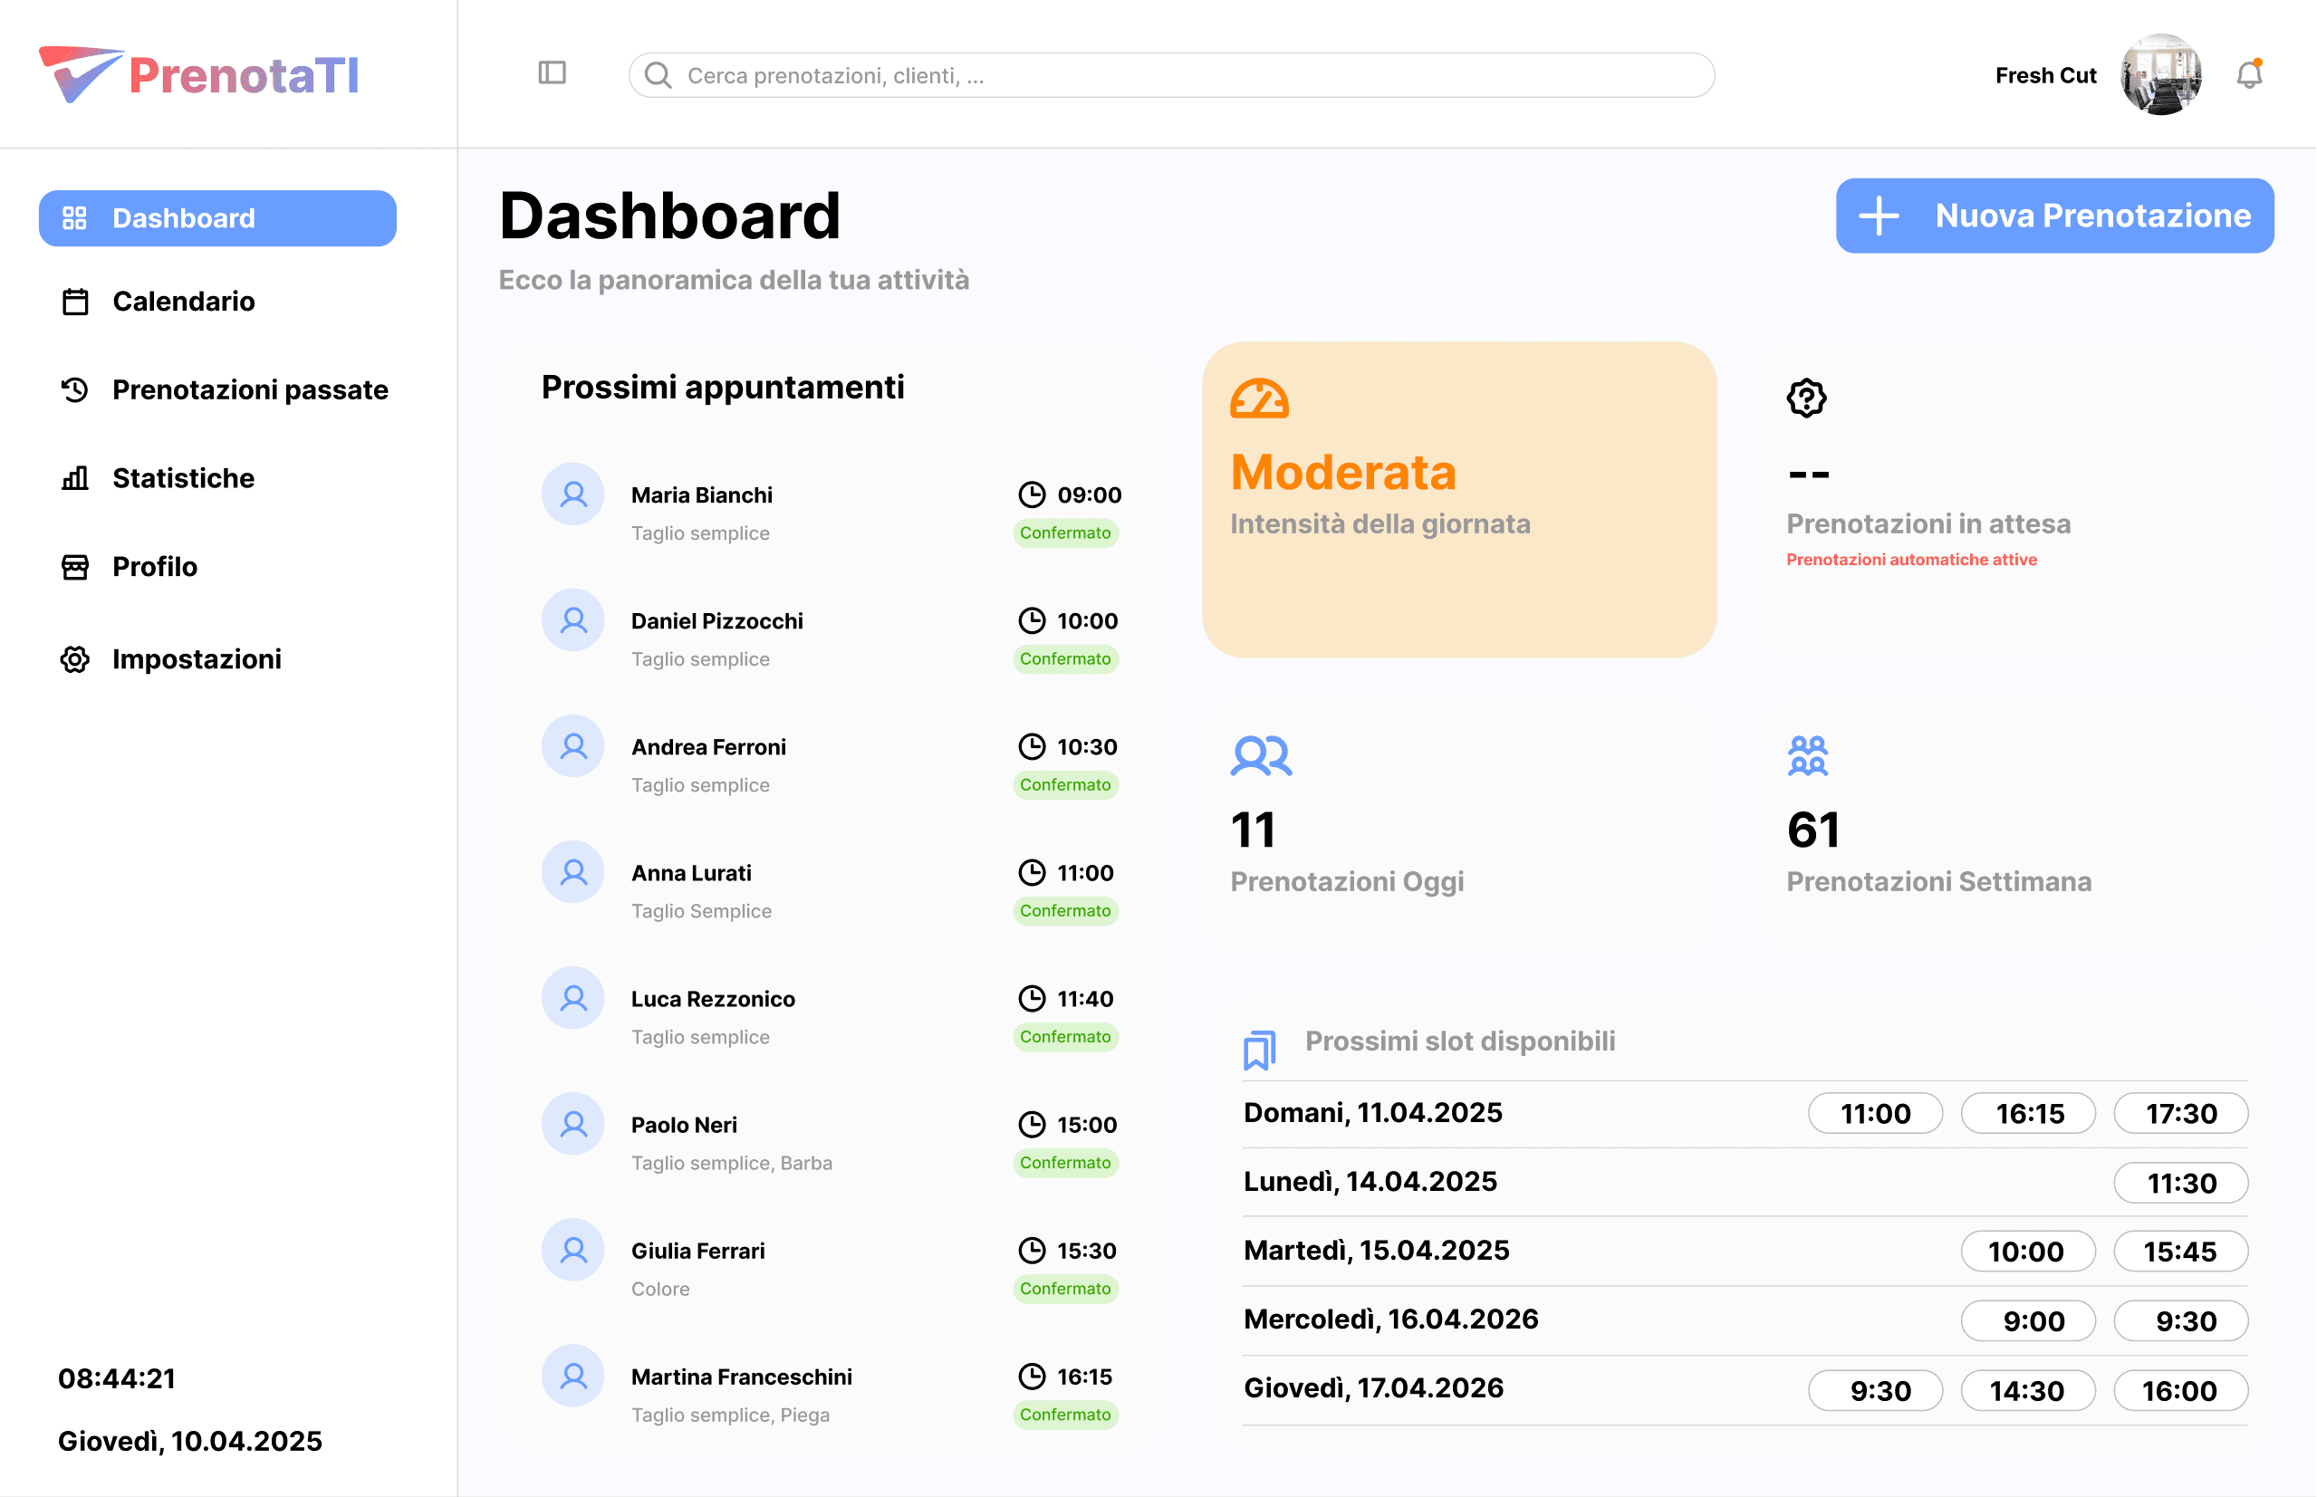Screen dimensions: 2317x1497
Task: Click the Prenotazioni automatiche attive link
Action: point(1911,559)
